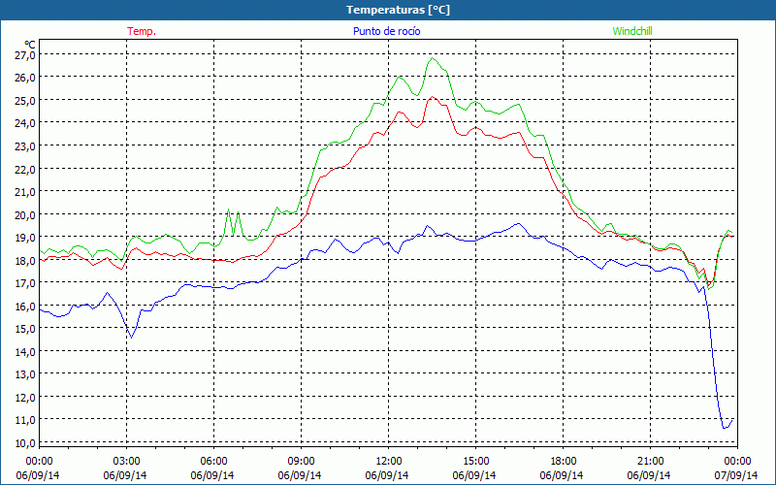
Task: Click the 07/09/14 date label
Action: [x=736, y=475]
